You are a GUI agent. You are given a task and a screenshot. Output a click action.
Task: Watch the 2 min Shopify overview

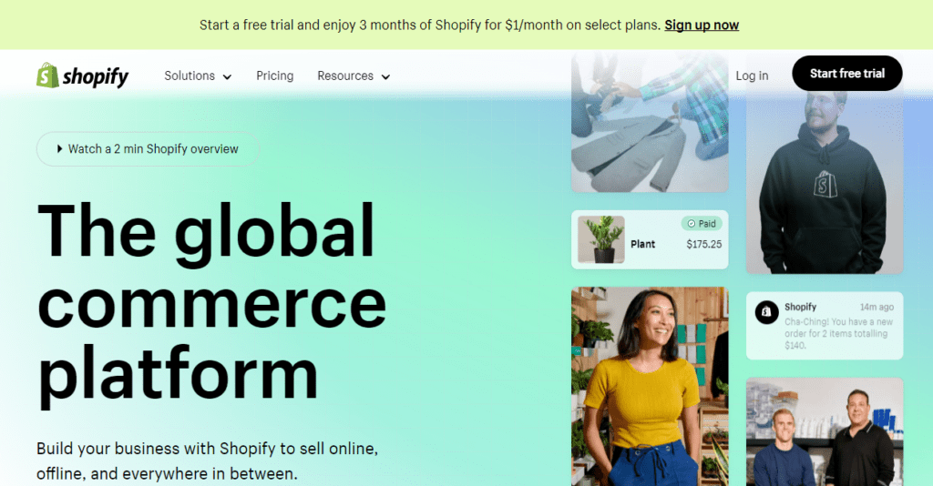[x=148, y=149]
